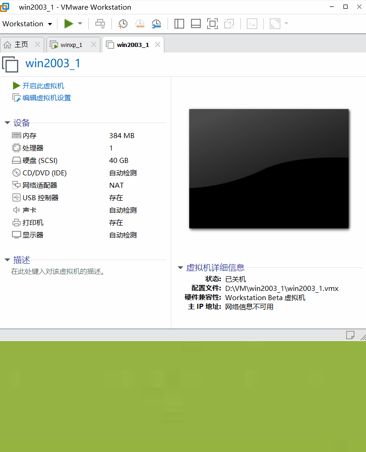Collapse the 虚拟机详细信息 section
This screenshot has width=366, height=452.
(180, 268)
